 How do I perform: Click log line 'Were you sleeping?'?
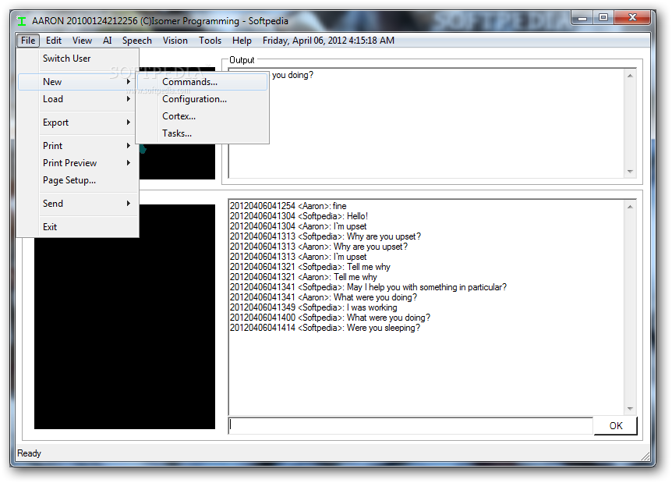325,328
